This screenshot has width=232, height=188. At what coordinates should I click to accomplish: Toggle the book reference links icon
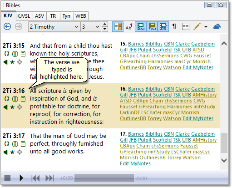pyautogui.click(x=152, y=27)
